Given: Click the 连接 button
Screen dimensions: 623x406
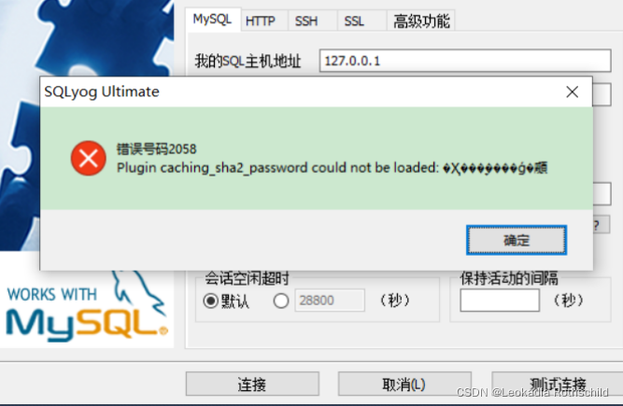Looking at the screenshot, I should click(252, 384).
